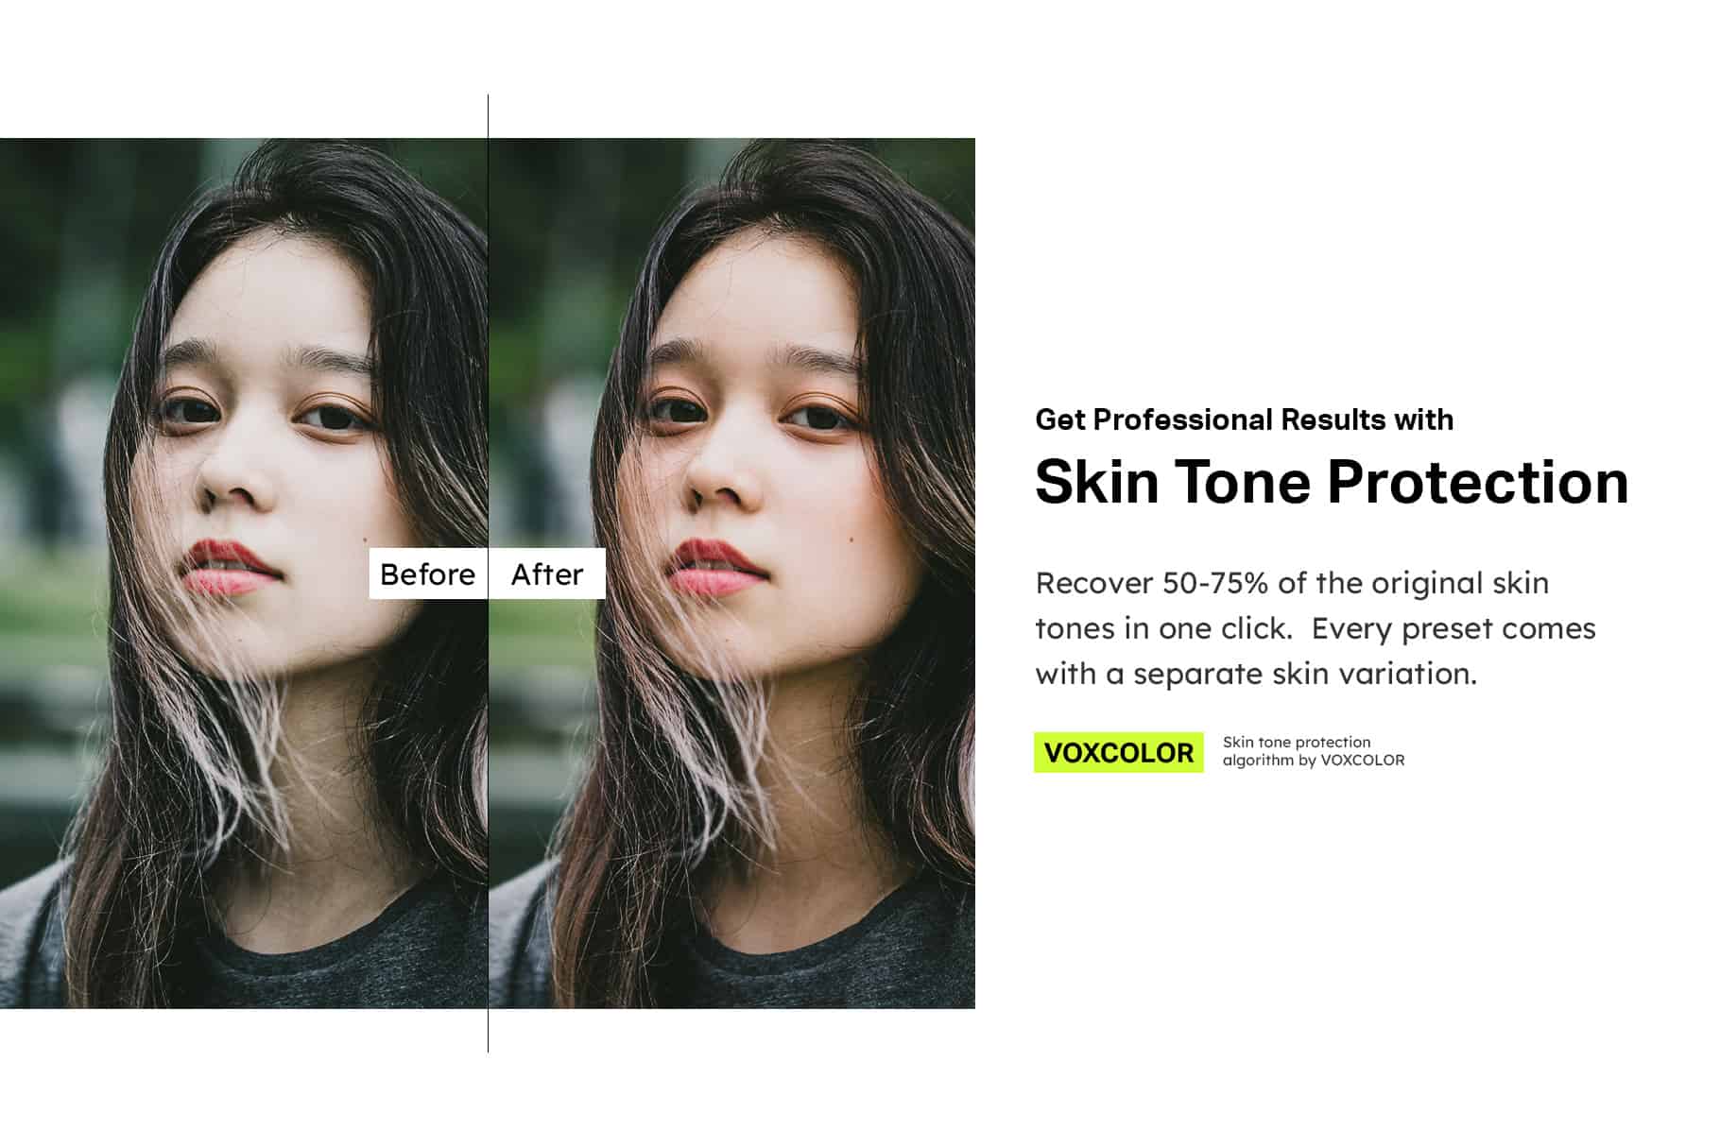Click the red lips in the Before photo
Viewport: 1720px width, 1147px height.
230,567
